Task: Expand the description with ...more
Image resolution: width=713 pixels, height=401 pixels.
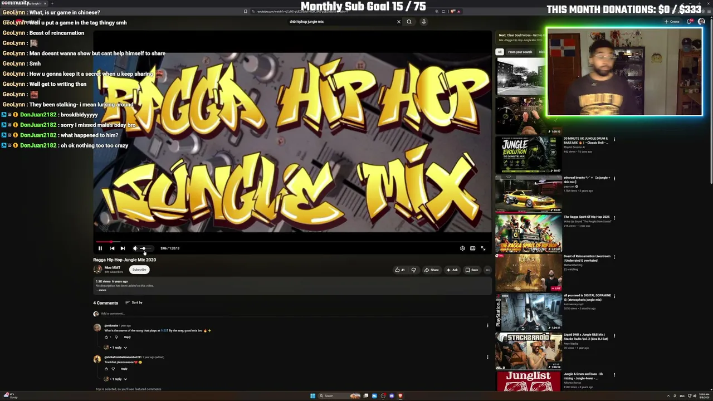Action: tap(102, 290)
